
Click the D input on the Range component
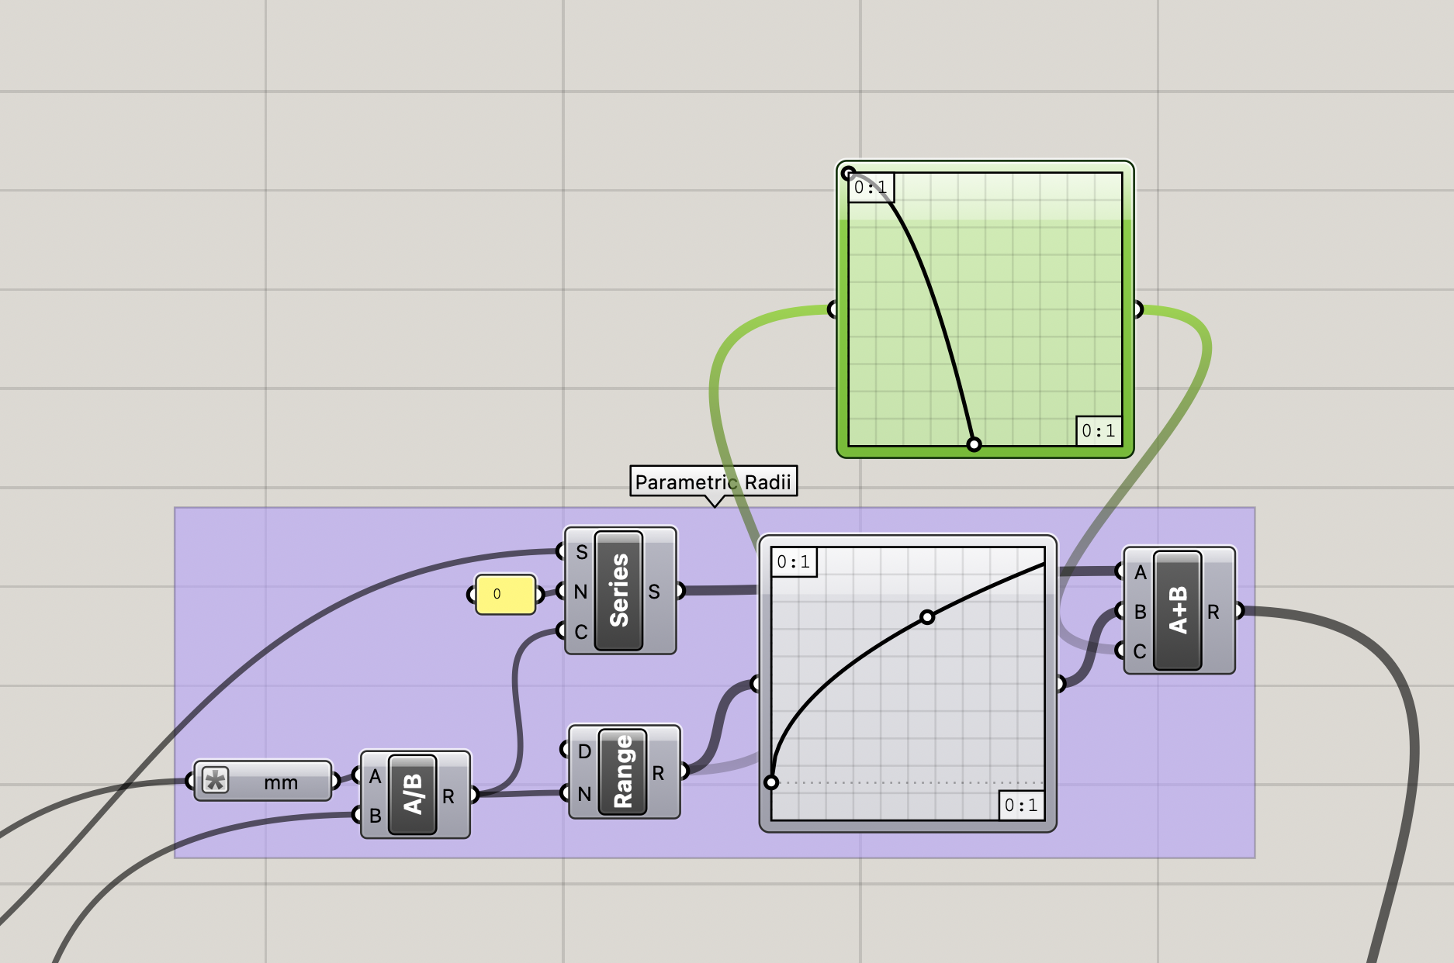584,751
